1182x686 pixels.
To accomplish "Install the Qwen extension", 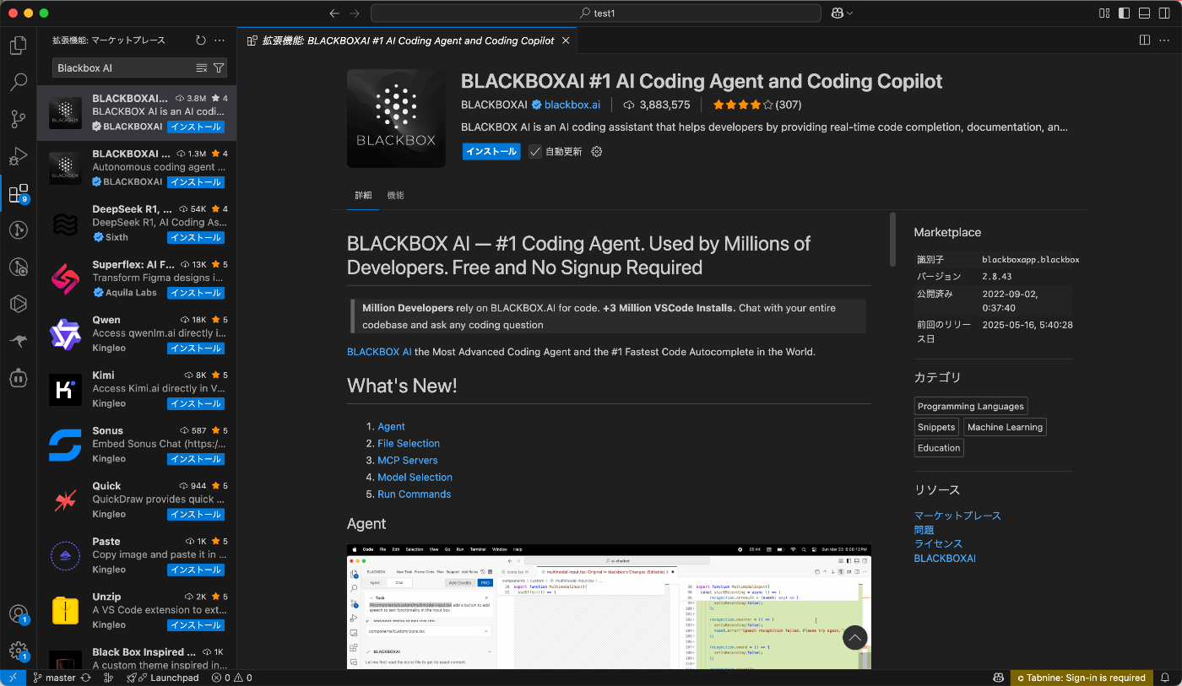I will pos(195,348).
